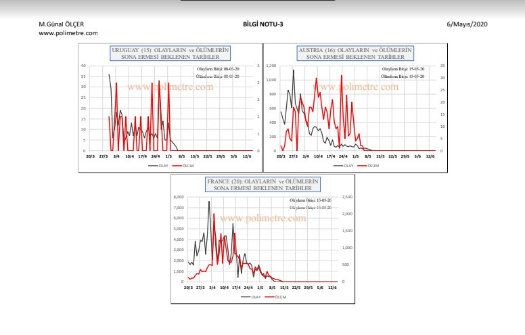Image resolution: width=525 pixels, height=335 pixels.
Task: Click Austria's Olayların Bitişi 15-05-20 annotation
Action: (404, 70)
